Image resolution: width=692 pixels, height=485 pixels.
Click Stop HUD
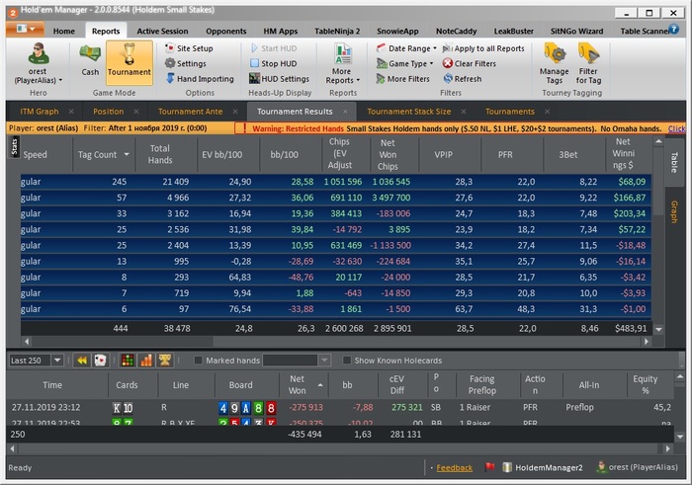pyautogui.click(x=274, y=63)
